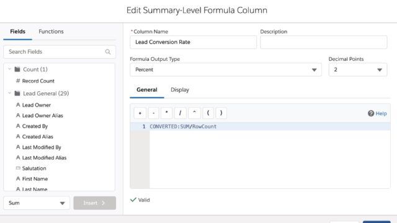The image size is (397, 223).
Task: Insert the division slash operator
Action: tap(181, 113)
